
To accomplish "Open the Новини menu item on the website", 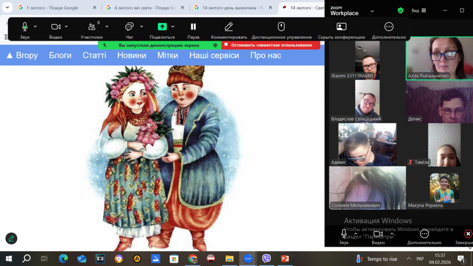I will (x=132, y=55).
